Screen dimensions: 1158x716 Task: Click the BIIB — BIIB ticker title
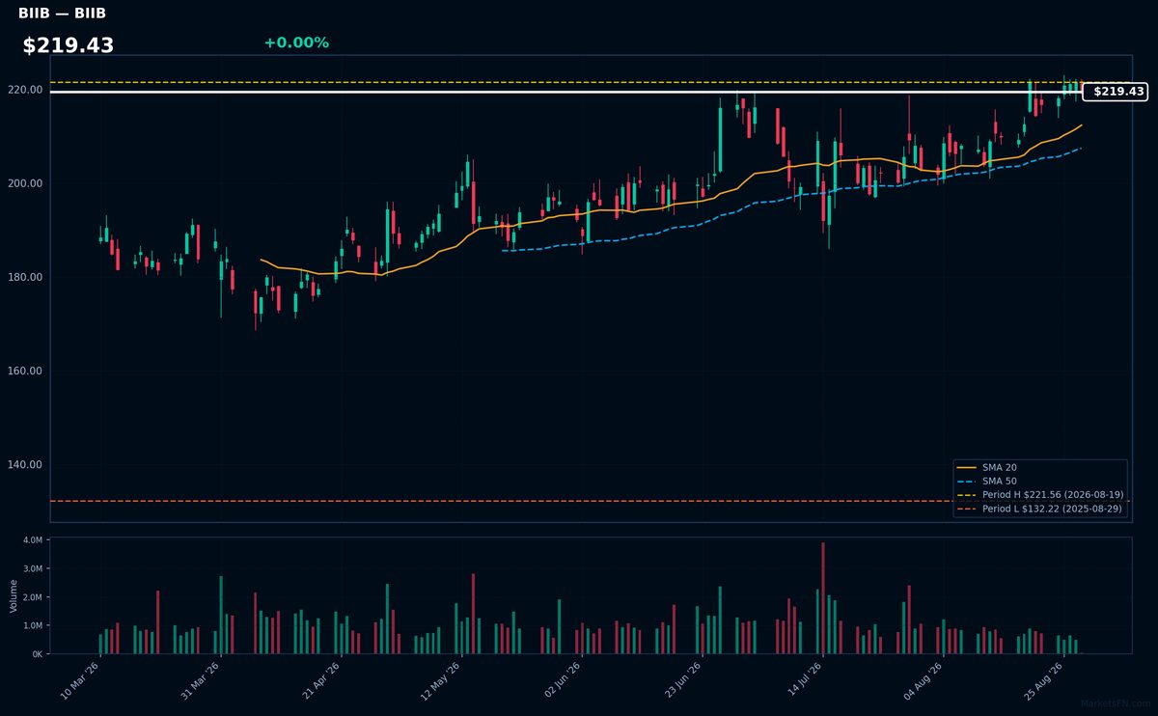tap(63, 14)
